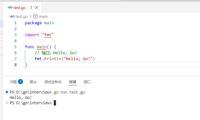Switch to the 输出 output tab

pos(33,82)
